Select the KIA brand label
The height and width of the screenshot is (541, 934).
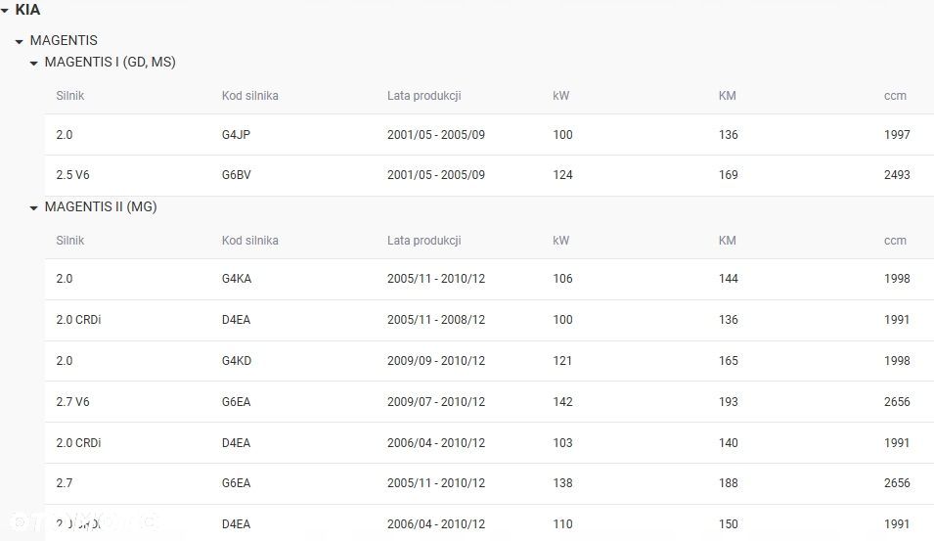(x=27, y=10)
